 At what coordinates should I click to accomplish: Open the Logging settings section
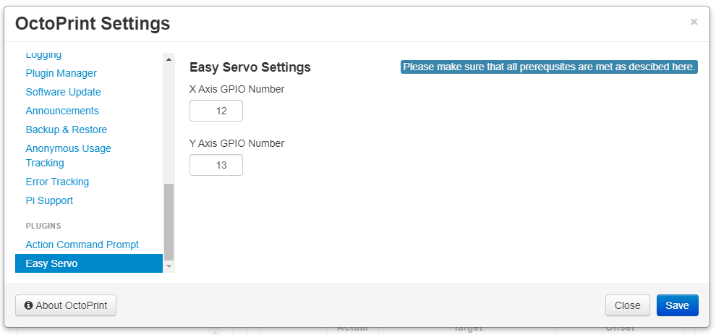(x=43, y=55)
